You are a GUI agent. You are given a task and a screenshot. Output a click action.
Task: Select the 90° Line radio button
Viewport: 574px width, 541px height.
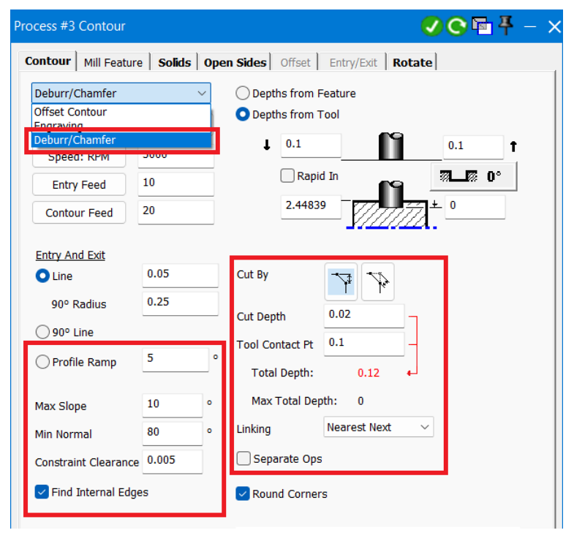coord(42,333)
